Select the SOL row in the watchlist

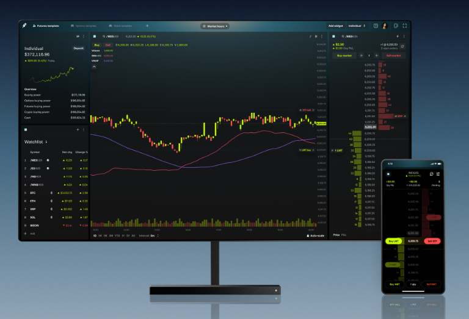coord(56,217)
